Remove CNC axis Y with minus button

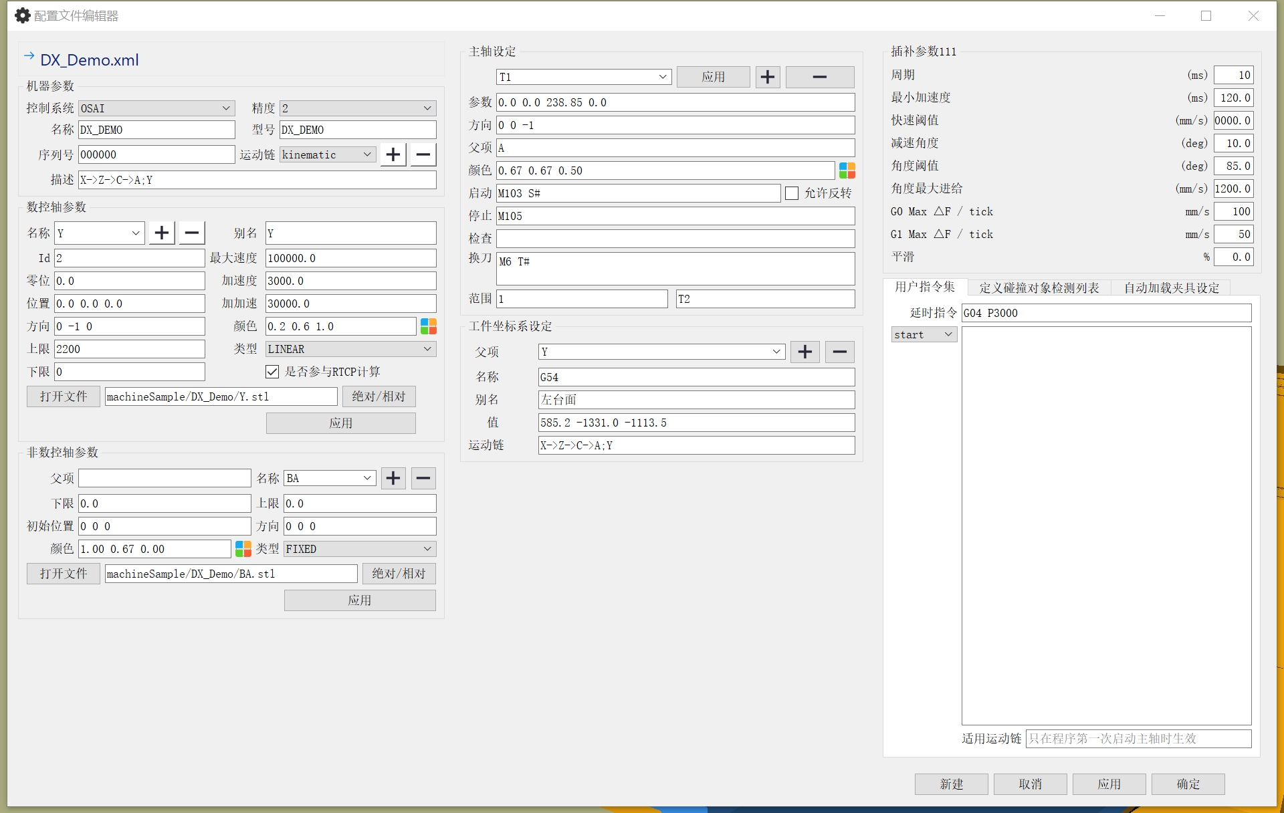(192, 233)
